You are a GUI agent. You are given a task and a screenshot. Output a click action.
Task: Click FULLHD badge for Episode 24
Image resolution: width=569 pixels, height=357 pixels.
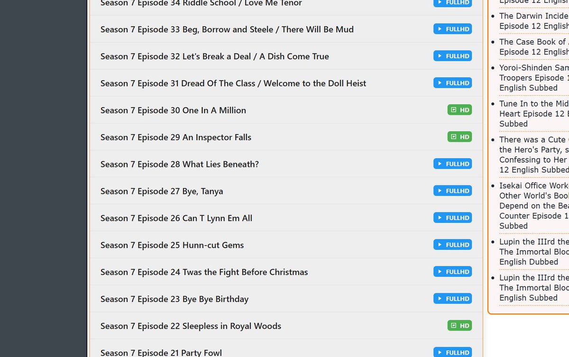click(x=453, y=272)
